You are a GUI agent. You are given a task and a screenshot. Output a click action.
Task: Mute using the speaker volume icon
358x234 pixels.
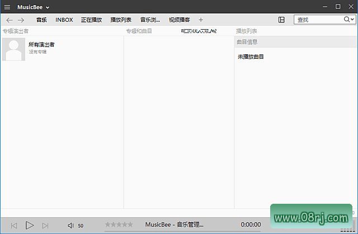tap(70, 226)
